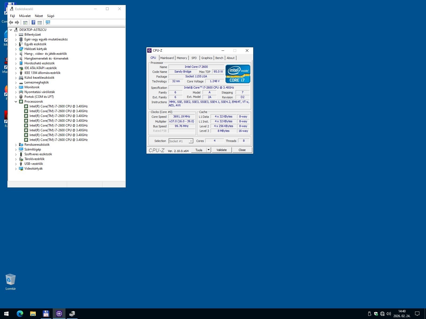Click the Validate button in CPU-Z
426x319 pixels.
(x=222, y=150)
